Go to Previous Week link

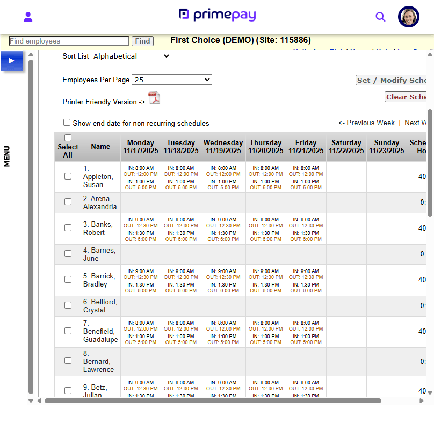tap(366, 123)
